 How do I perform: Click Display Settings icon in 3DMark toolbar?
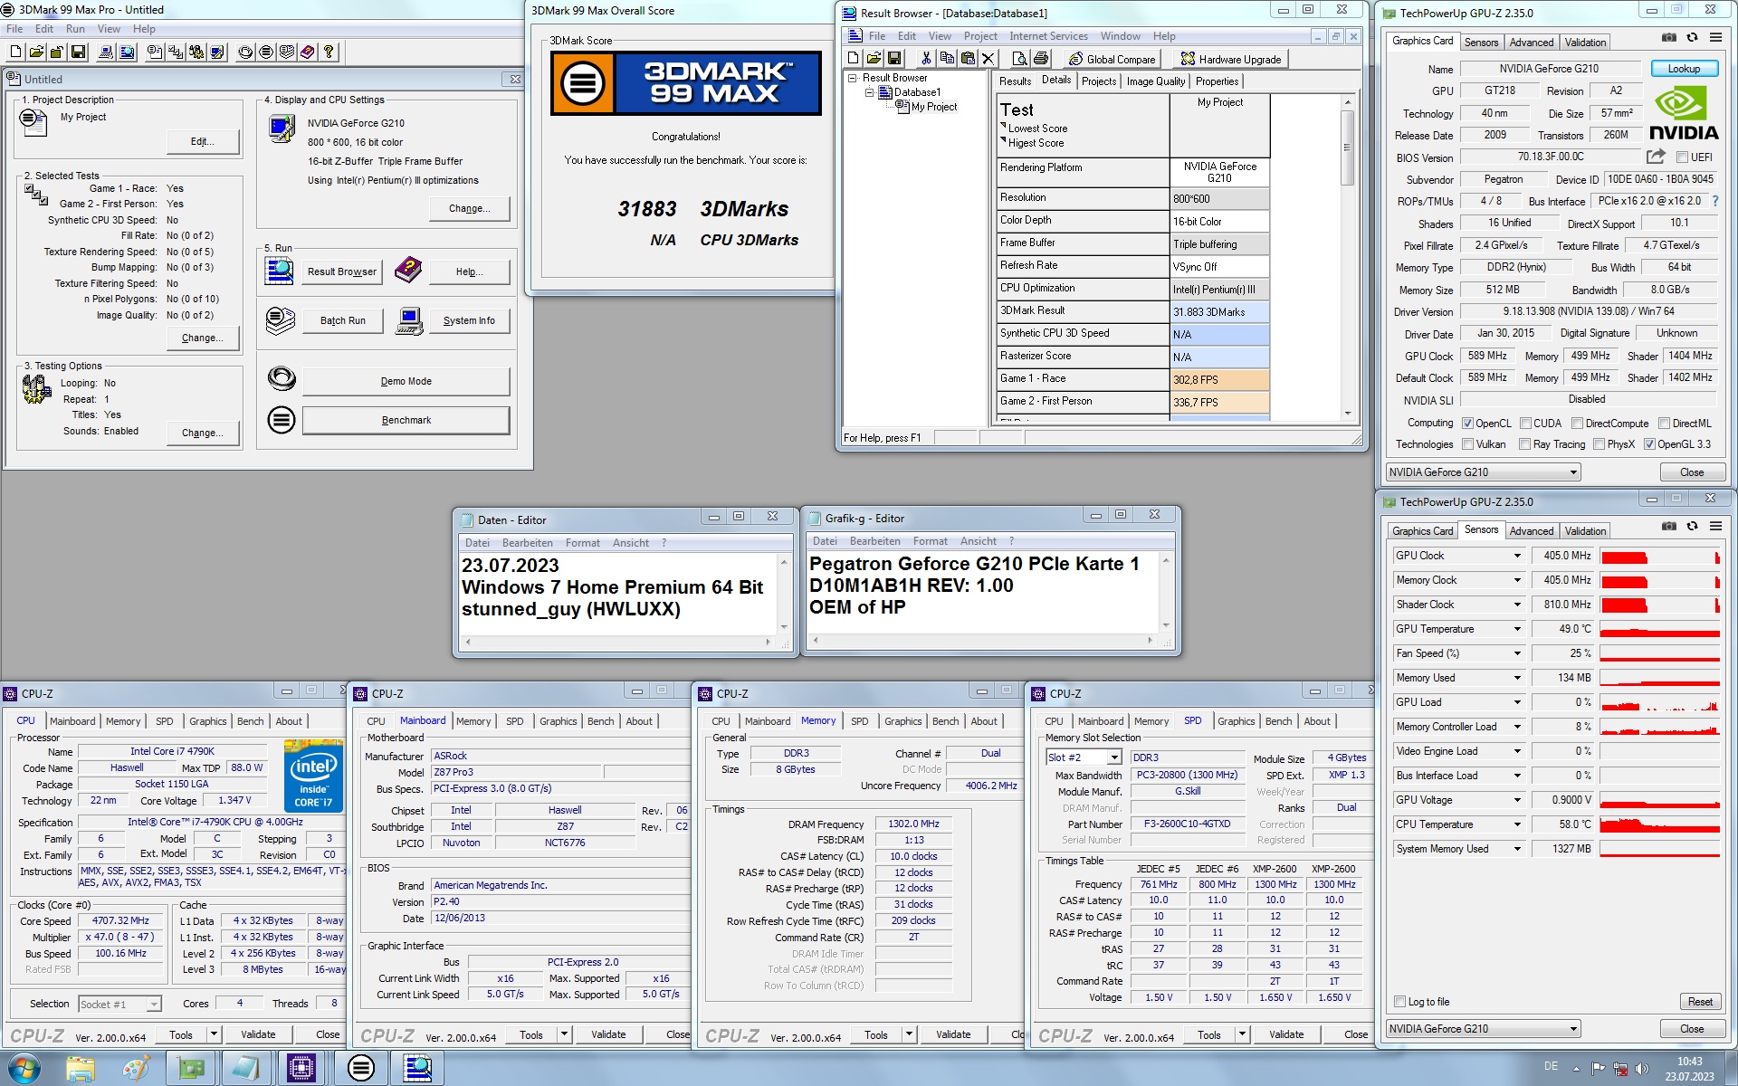point(217,52)
